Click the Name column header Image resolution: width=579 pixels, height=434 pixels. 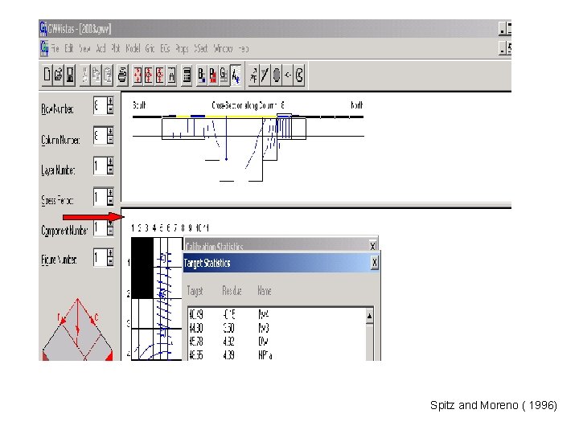tap(265, 291)
